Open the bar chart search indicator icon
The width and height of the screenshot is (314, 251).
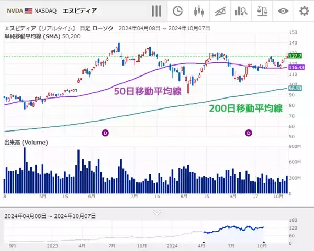tap(241, 11)
